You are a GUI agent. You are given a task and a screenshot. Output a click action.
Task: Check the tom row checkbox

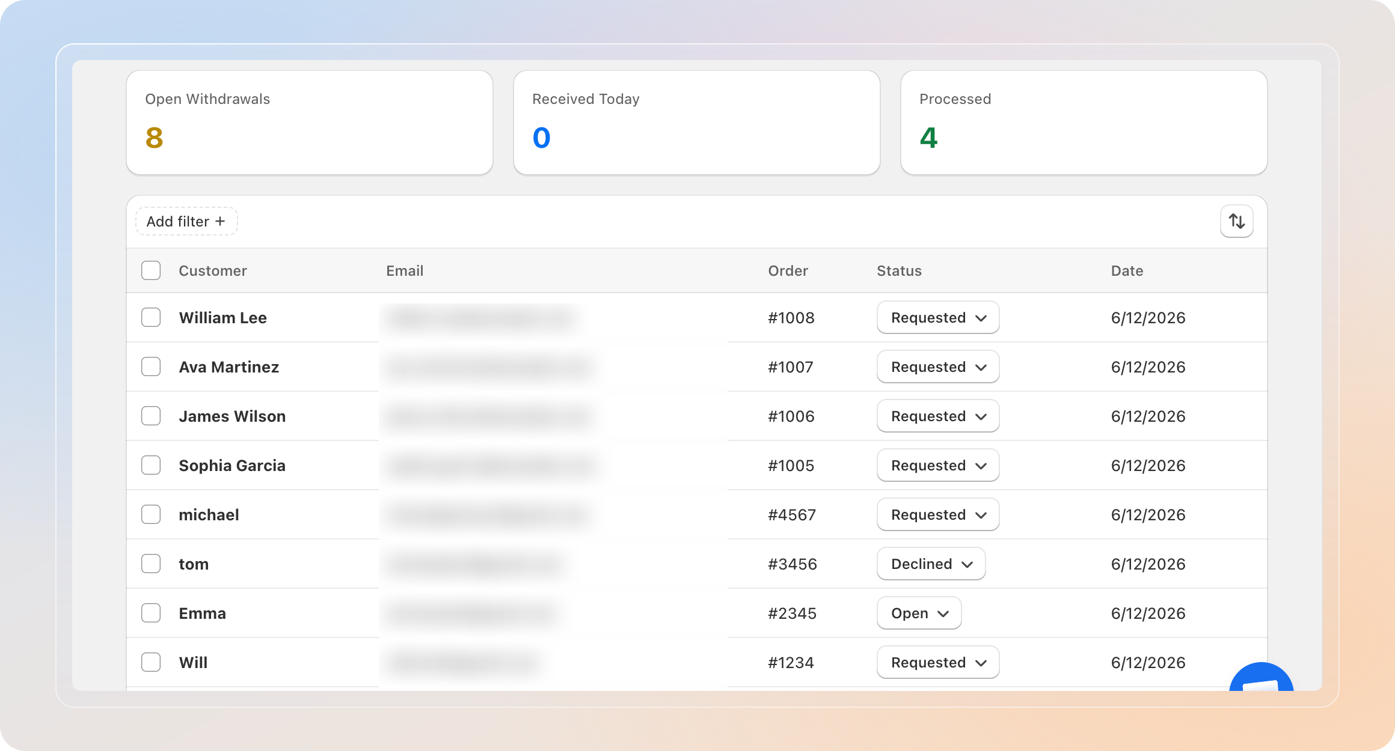point(151,564)
